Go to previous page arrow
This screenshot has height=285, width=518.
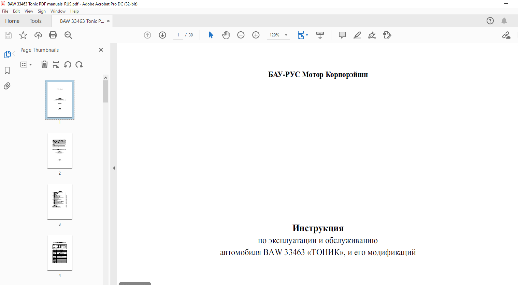coord(147,35)
